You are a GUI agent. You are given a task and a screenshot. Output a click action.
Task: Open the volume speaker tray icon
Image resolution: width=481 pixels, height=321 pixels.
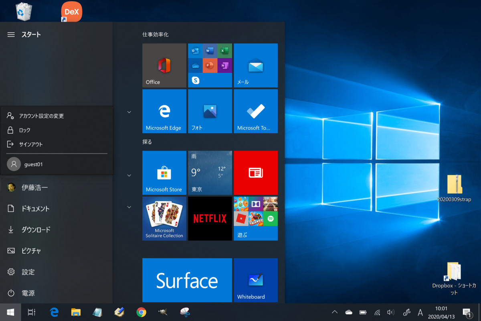[390, 312]
